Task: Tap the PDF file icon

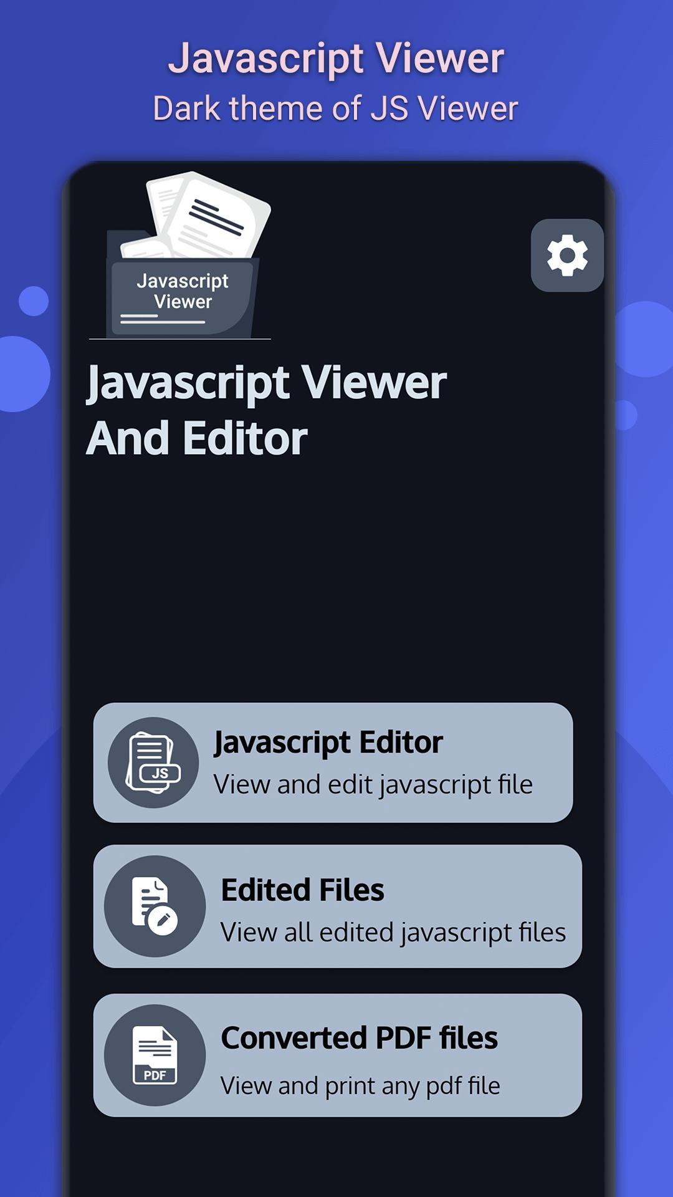Action: coord(155,1055)
